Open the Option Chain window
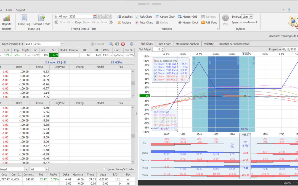 click(165, 17)
